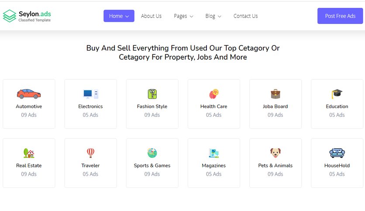Open the Pets & Animals text link
The width and height of the screenshot is (365, 211).
[x=275, y=166]
